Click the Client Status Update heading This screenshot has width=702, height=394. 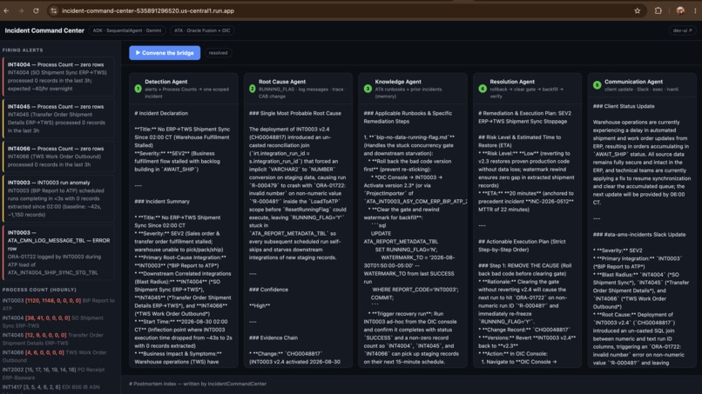624,106
